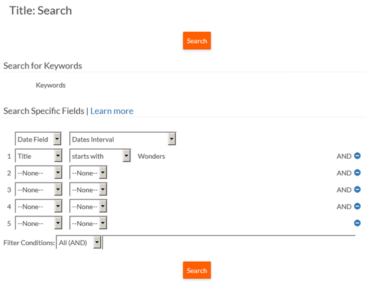Click the row 3 value input field

[x=228, y=189]
